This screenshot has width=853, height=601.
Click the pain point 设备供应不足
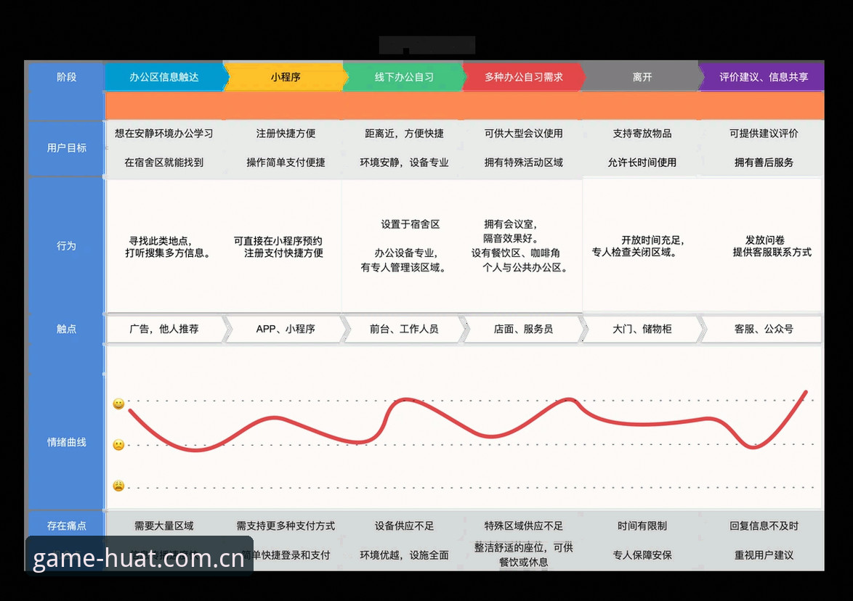(404, 526)
